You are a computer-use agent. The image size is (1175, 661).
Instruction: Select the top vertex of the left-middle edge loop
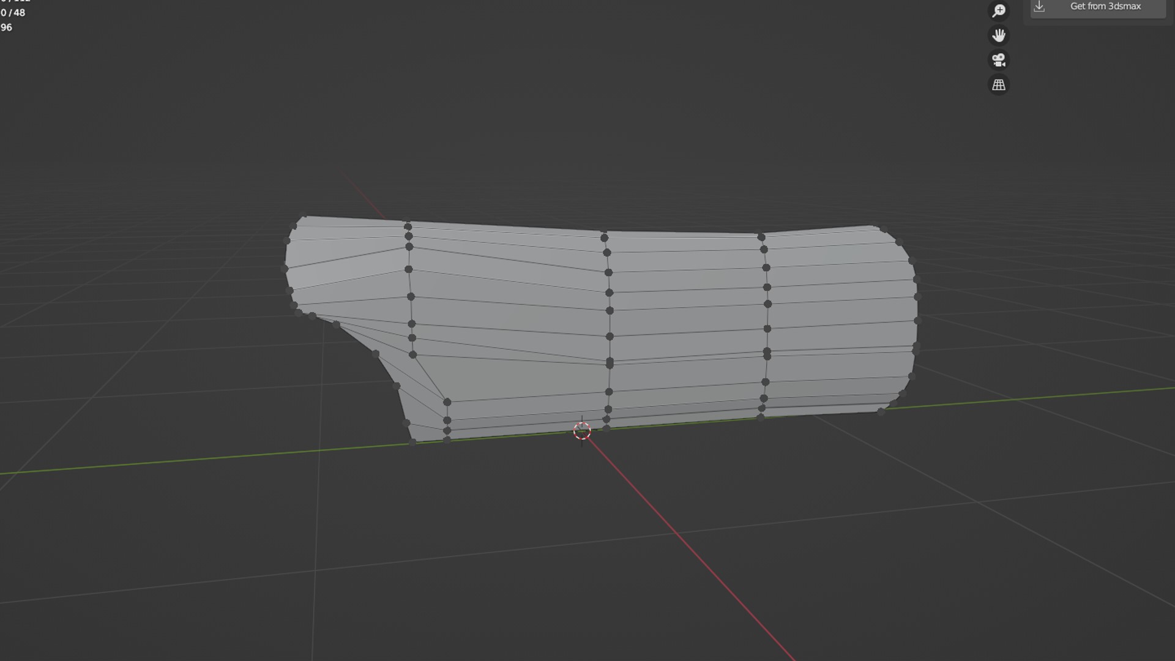pyautogui.click(x=408, y=227)
